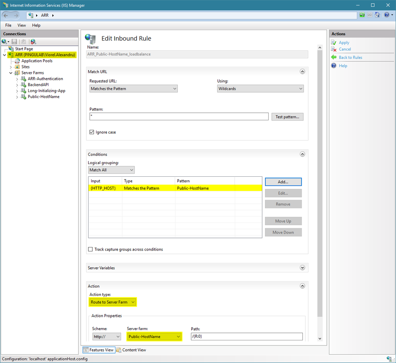
Task: Click the Up folder icon in Connections toolbar
Action: coord(23,42)
